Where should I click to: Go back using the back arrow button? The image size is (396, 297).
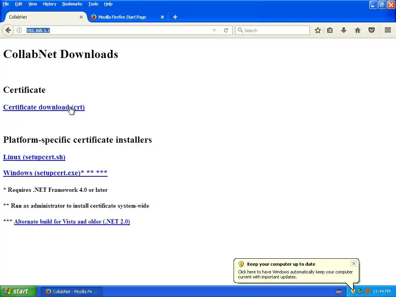8,31
